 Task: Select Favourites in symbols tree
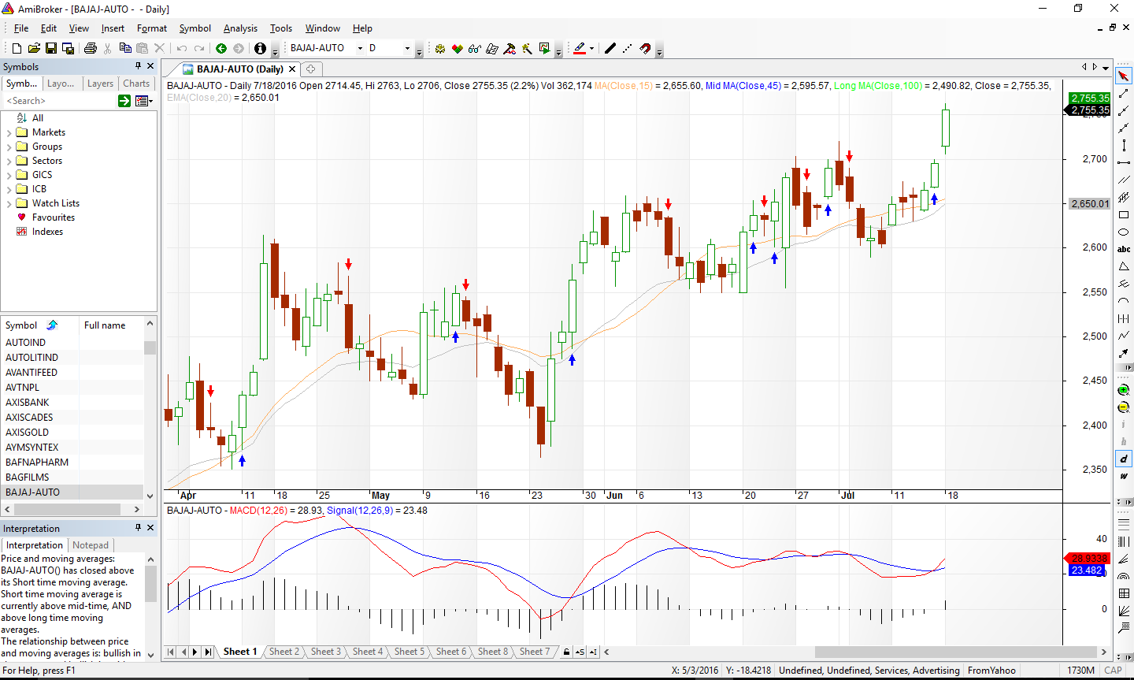click(54, 217)
